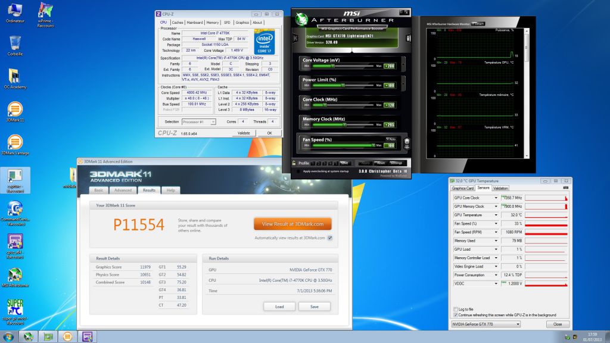The height and width of the screenshot is (343, 610).
Task: Open the Ordinateur desktop icon
Action: [15, 13]
